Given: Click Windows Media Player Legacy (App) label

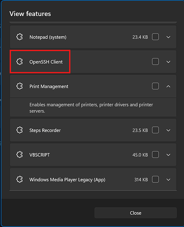Looking at the screenshot, I should click(x=68, y=180).
